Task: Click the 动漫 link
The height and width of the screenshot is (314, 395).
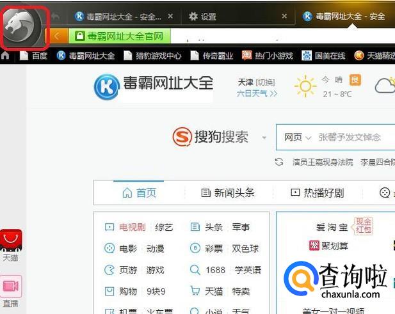Action: tap(155, 249)
